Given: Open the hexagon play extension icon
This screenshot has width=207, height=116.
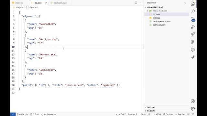Looking at the screenshot, I should pos(193,50).
